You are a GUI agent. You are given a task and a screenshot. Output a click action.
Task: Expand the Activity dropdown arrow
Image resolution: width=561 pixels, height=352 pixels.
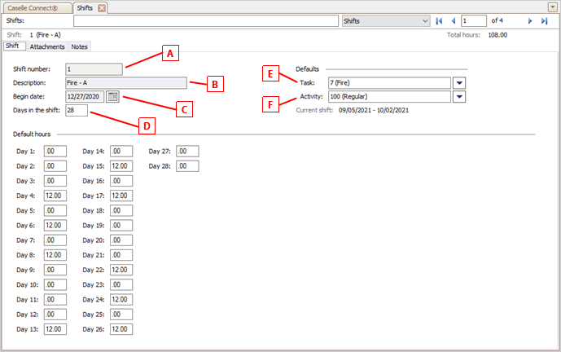point(459,96)
